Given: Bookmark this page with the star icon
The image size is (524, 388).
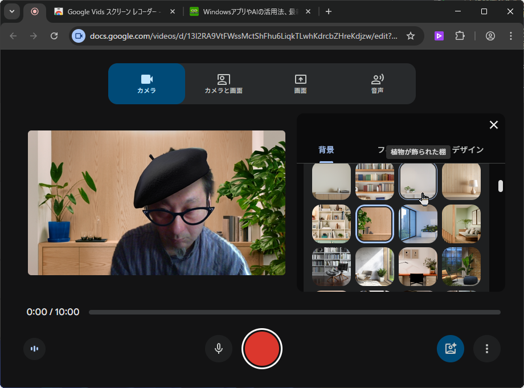Looking at the screenshot, I should (411, 36).
